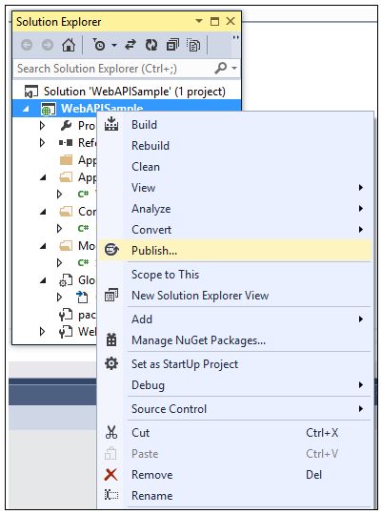Click the Refresh icon in Solution Explorer
This screenshot has width=382, height=514.
[151, 45]
